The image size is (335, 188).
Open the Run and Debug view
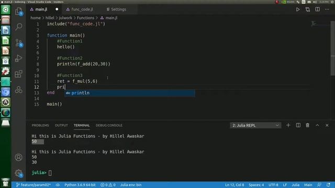pos(19,58)
